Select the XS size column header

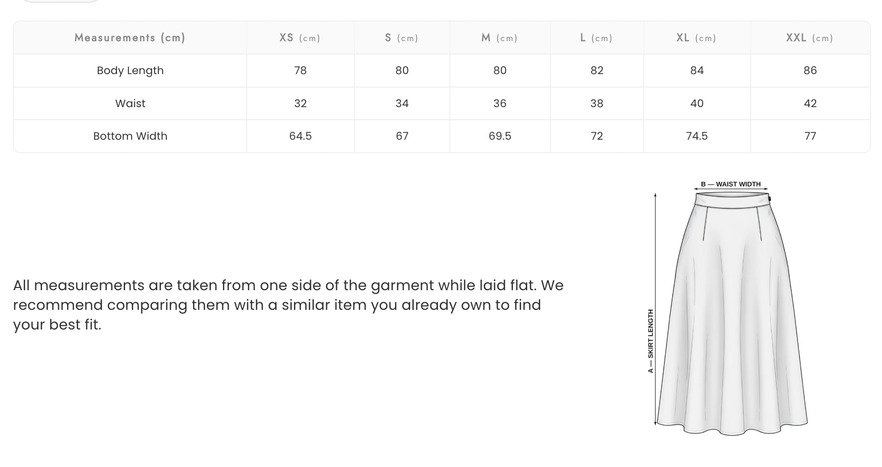click(300, 38)
